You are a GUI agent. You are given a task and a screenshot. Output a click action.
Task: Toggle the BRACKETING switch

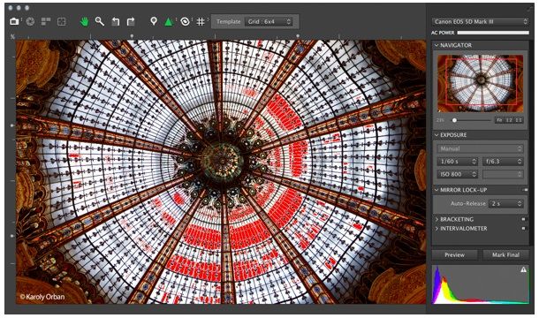525,219
